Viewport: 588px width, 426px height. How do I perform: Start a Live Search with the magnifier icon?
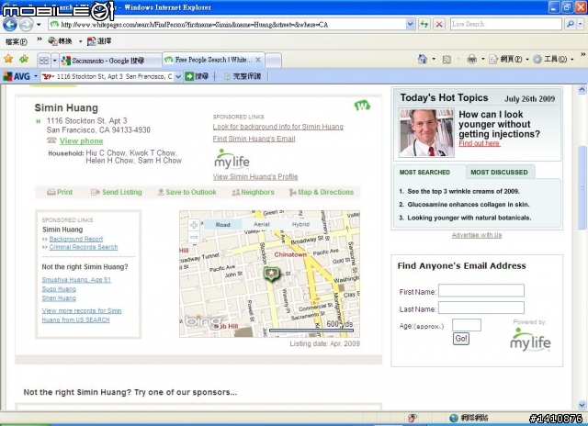571,24
